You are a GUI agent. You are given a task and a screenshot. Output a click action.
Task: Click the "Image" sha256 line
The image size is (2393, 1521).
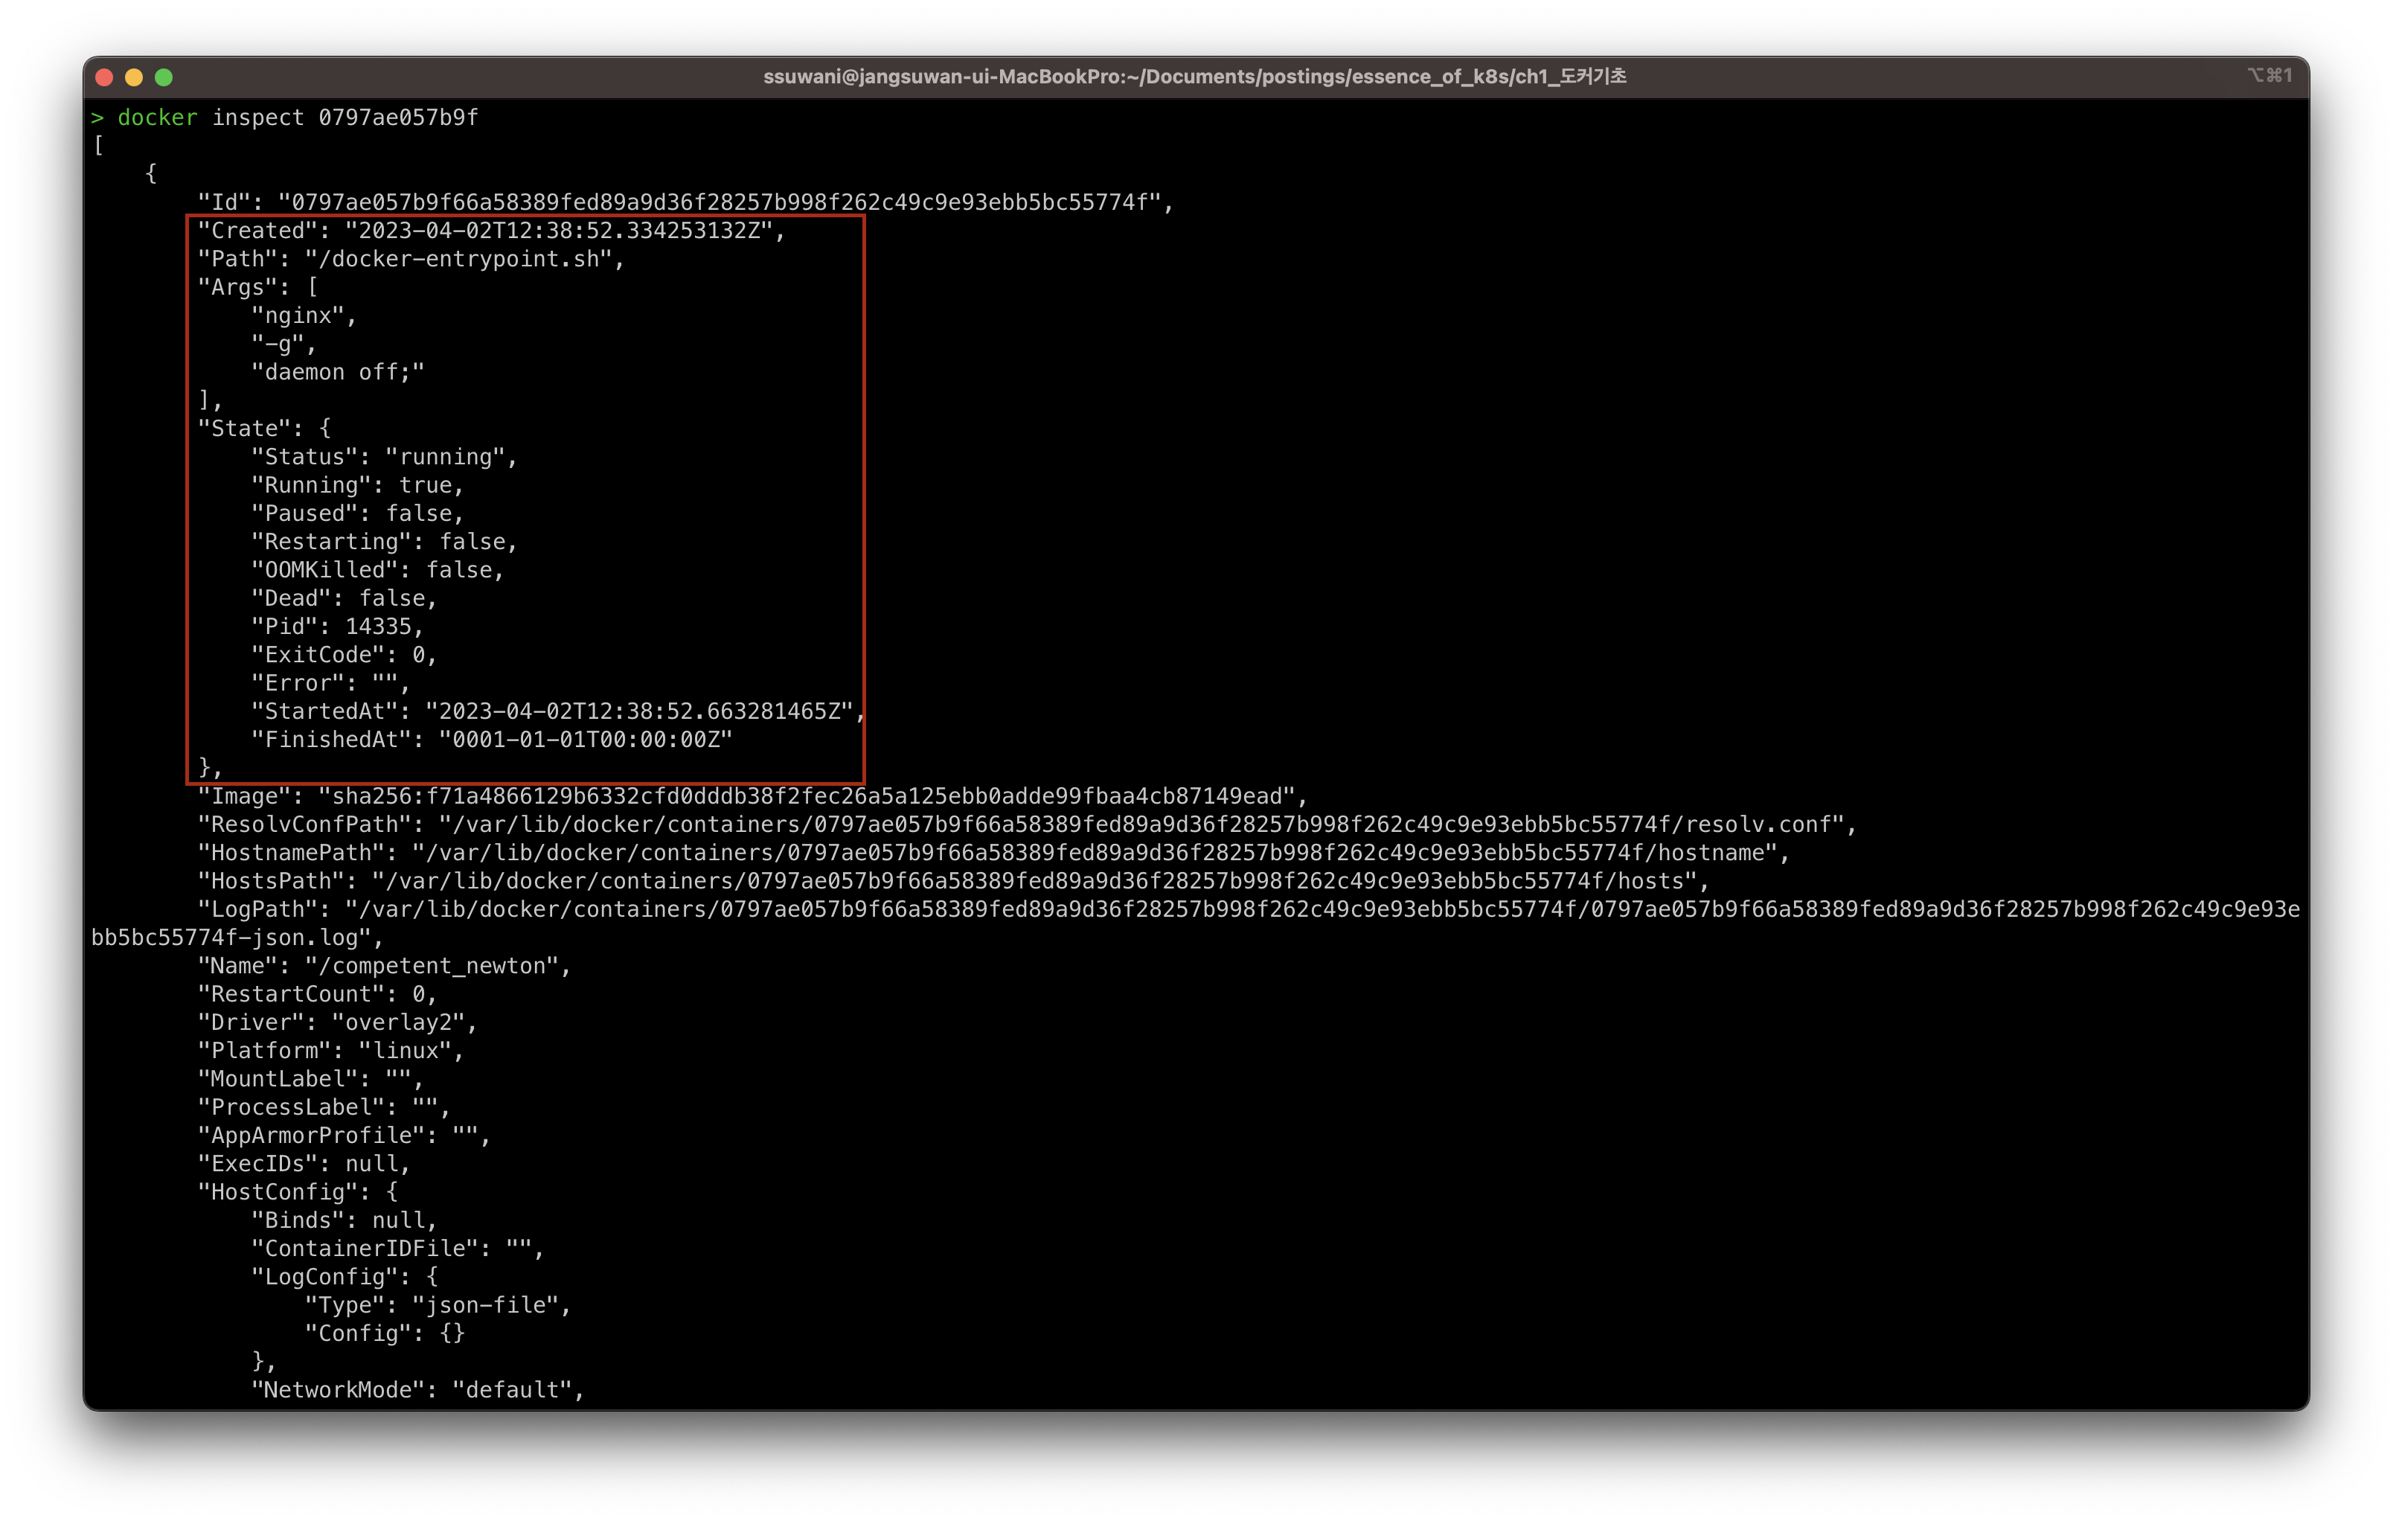click(752, 796)
